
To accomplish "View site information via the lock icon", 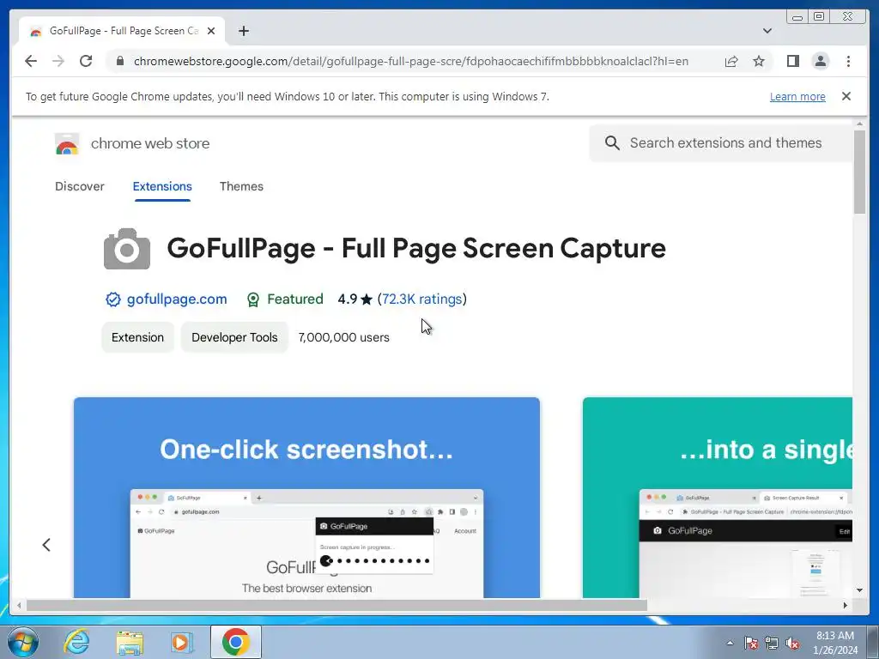I will point(119,61).
